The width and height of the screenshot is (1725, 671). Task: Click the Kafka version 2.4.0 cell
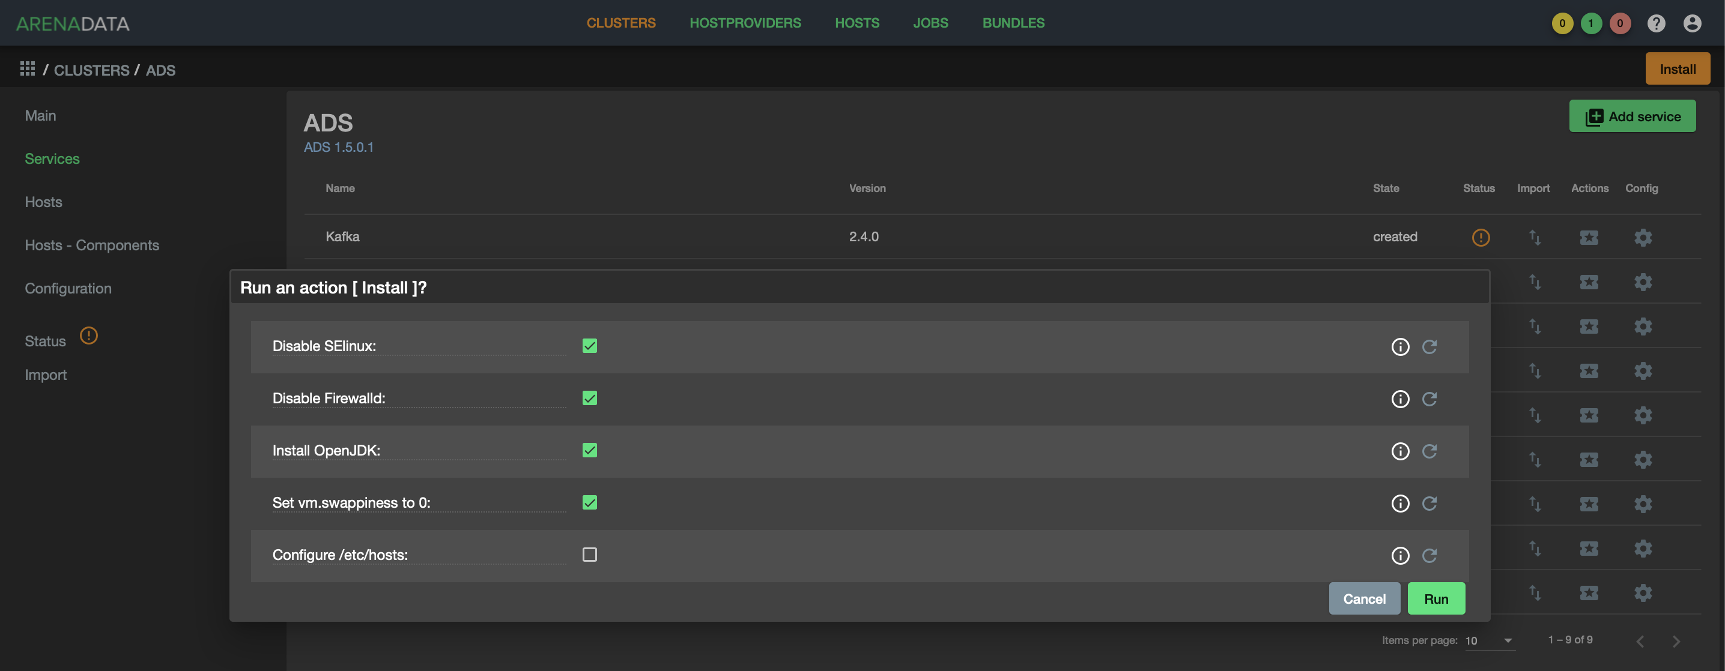(864, 237)
